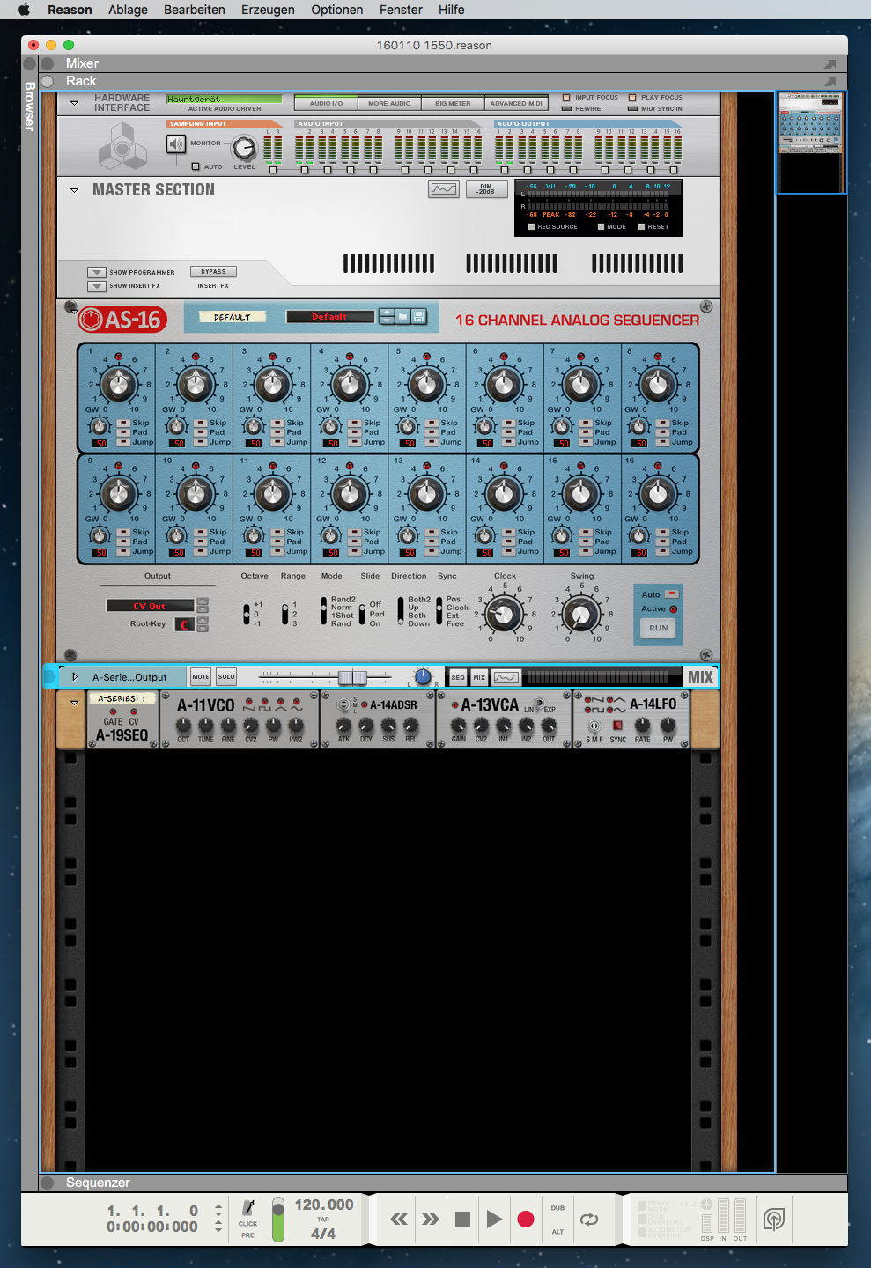
Task: Click the detach Mixer window icon
Action: pos(830,64)
